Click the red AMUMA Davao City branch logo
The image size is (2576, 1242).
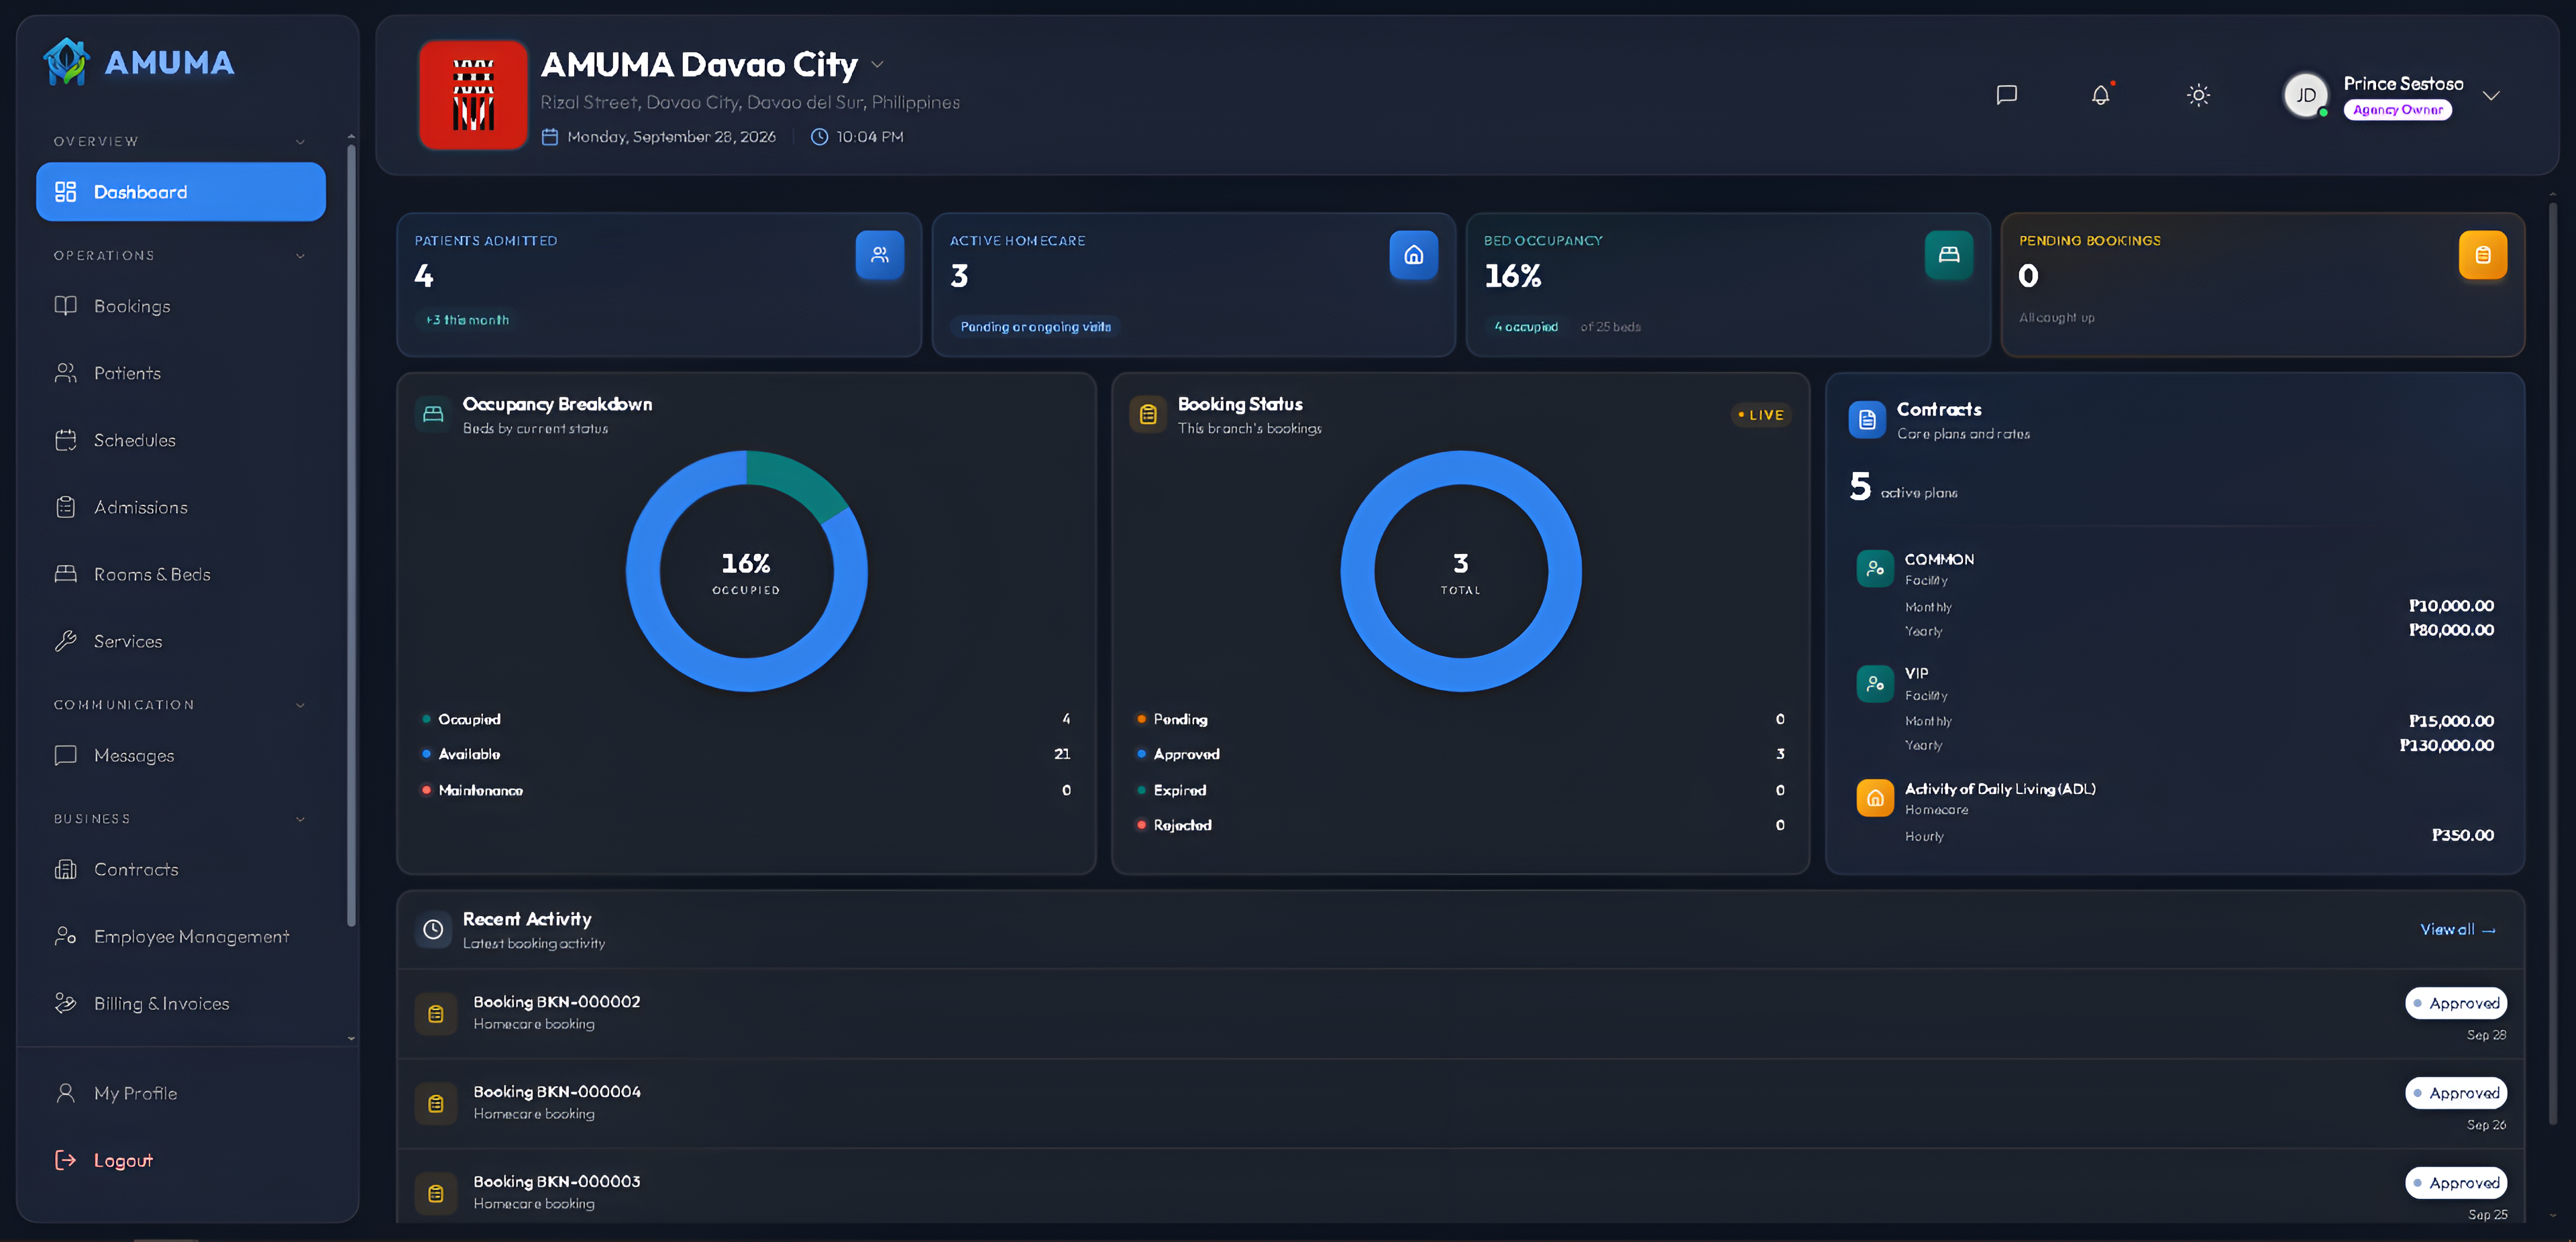(473, 95)
